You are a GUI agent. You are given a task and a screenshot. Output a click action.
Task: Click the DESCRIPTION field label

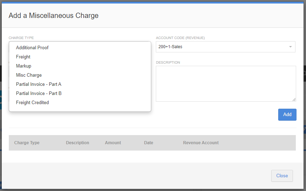[168, 62]
